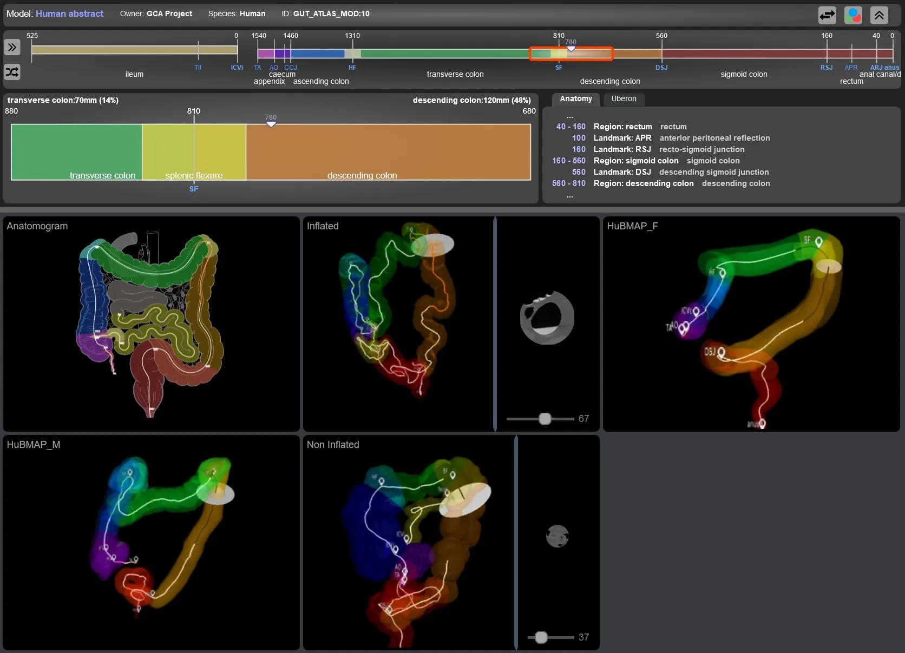Select the splenic flexure segment

(194, 152)
